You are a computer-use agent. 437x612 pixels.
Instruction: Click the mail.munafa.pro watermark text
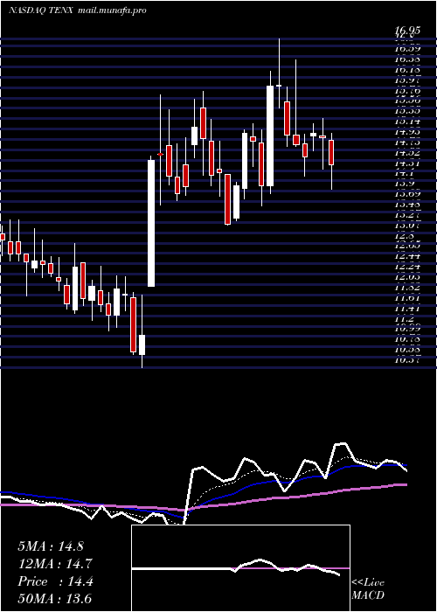112,10
